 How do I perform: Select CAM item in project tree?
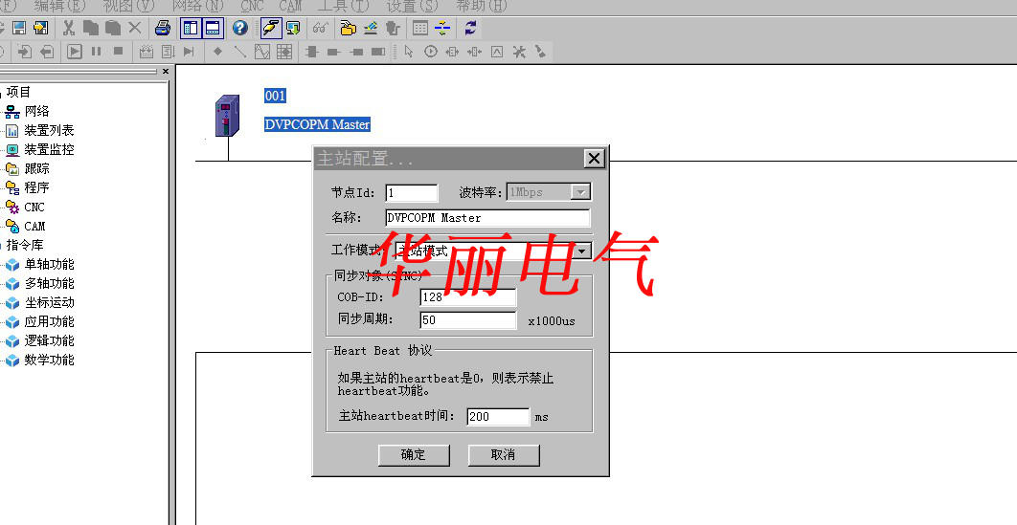click(x=35, y=226)
